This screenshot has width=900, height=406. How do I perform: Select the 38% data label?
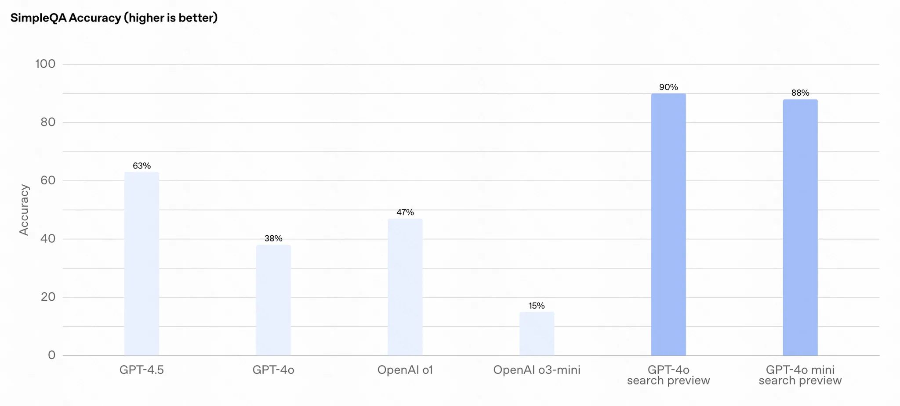click(273, 238)
